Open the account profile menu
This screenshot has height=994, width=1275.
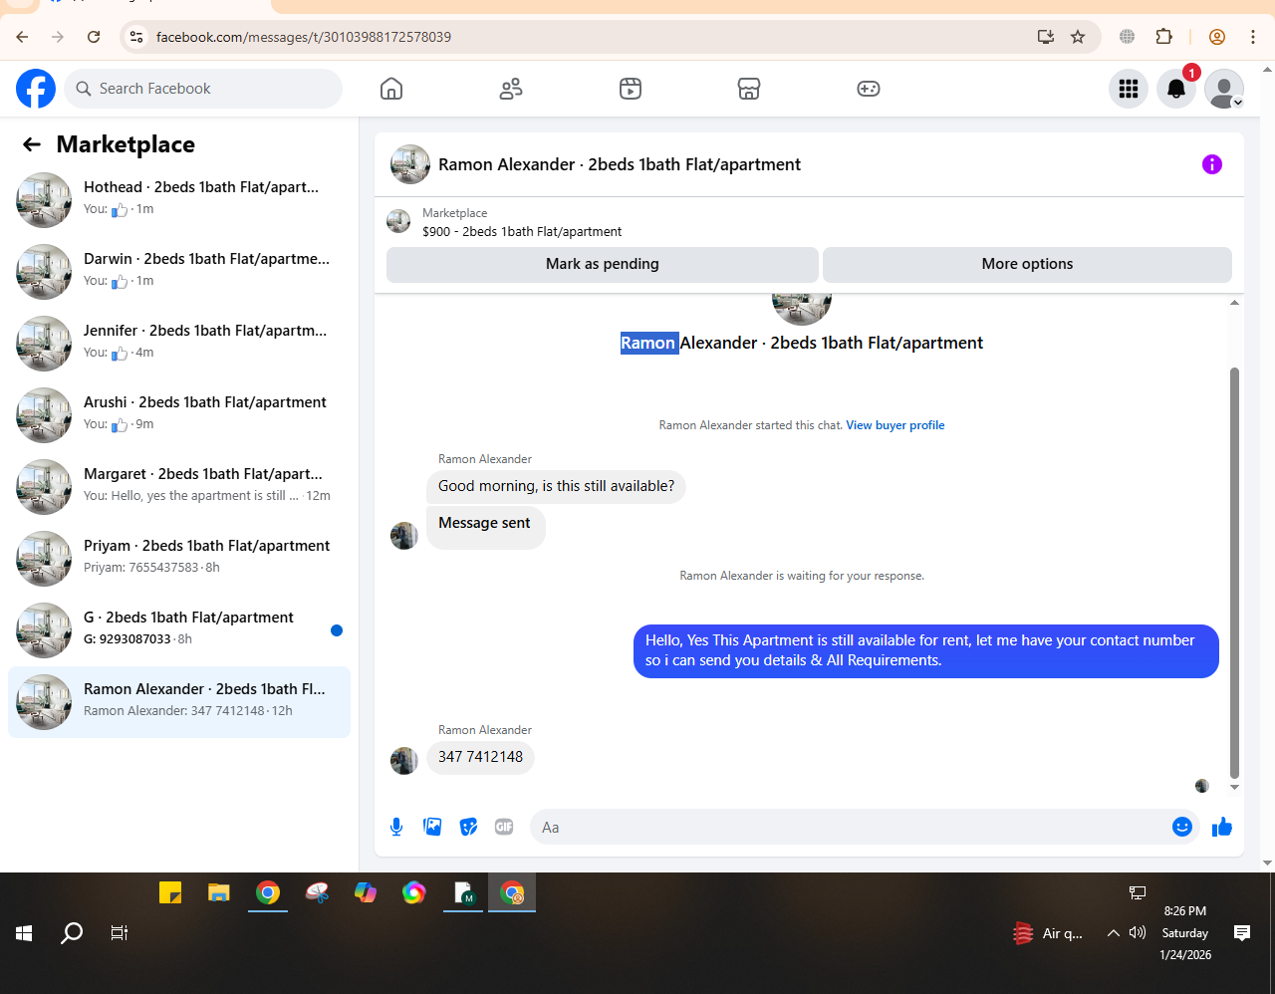point(1224,89)
